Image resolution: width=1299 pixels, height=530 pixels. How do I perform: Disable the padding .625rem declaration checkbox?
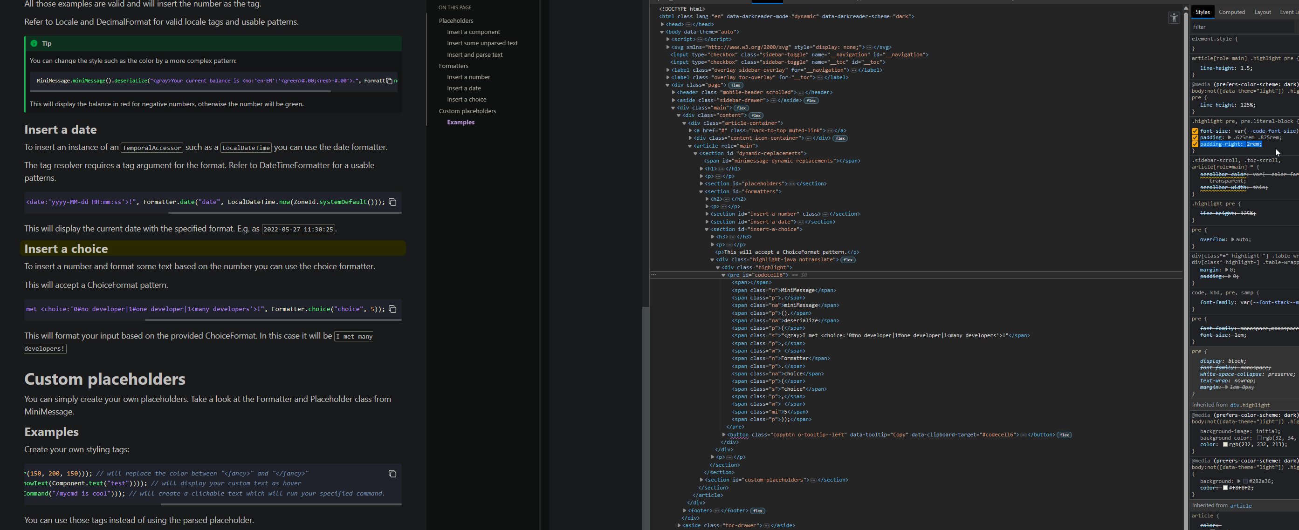point(1195,137)
